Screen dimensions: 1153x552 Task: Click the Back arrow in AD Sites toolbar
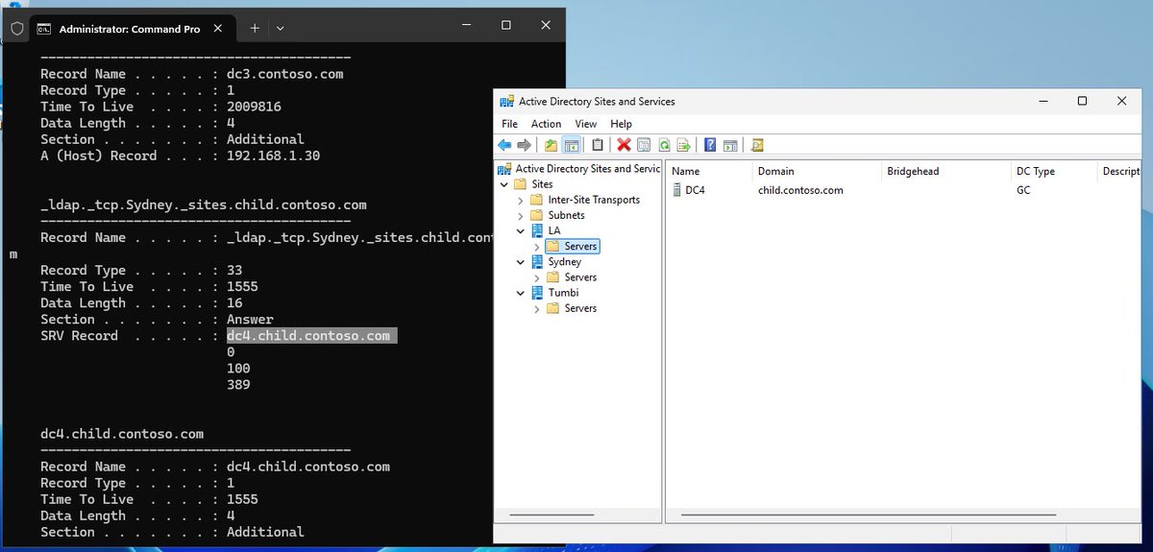point(504,145)
